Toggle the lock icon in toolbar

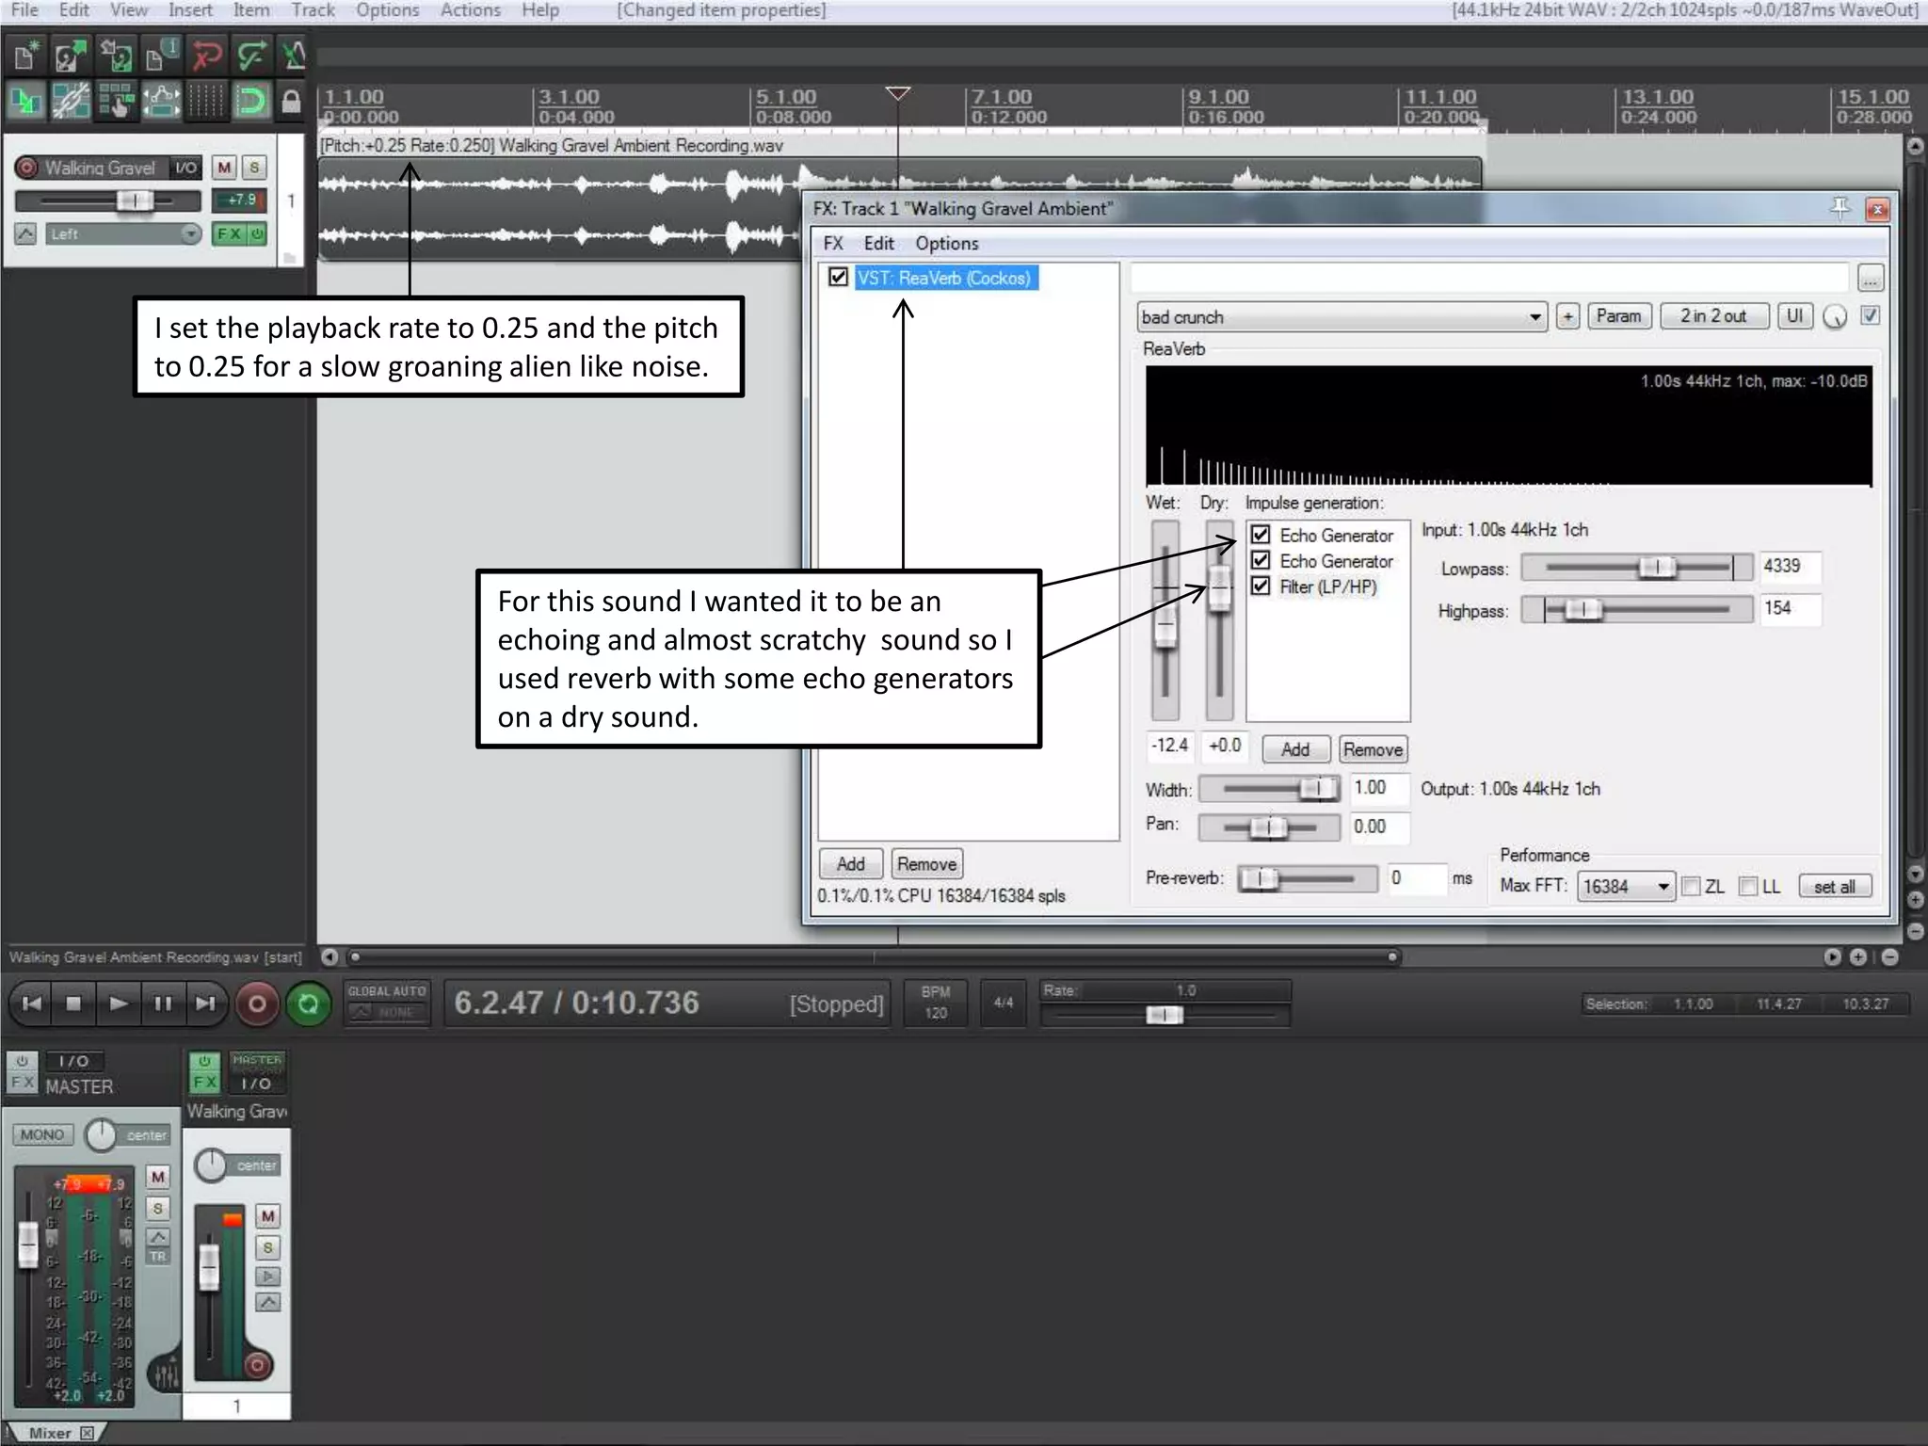tap(292, 101)
